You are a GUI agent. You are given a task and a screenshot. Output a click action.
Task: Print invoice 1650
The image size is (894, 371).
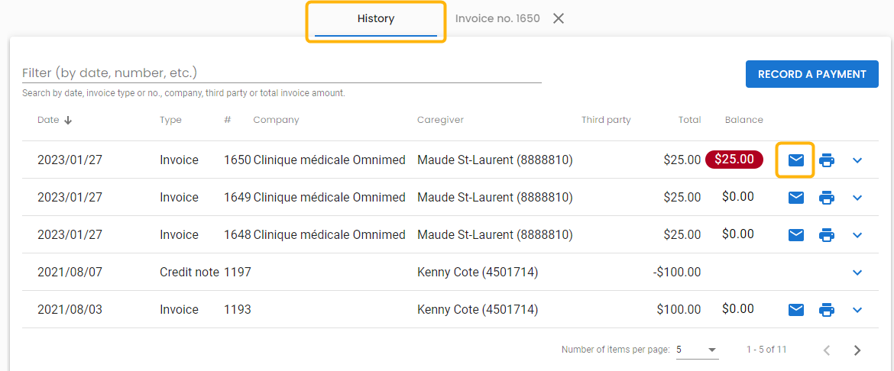827,160
